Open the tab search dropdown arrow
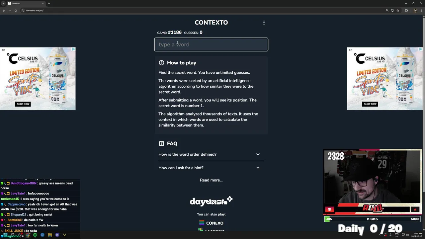 tap(3, 3)
